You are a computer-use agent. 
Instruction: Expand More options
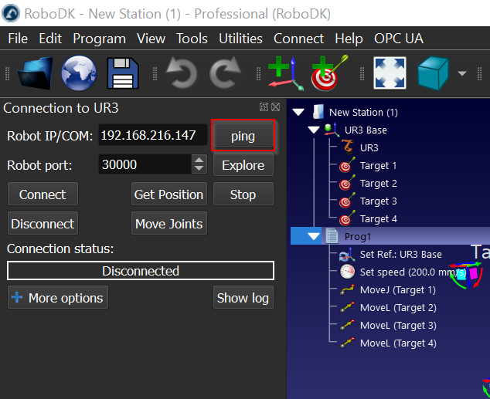click(58, 297)
